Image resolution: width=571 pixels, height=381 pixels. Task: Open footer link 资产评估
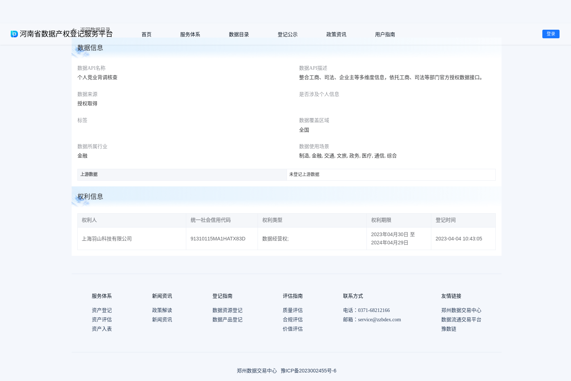[x=102, y=319]
